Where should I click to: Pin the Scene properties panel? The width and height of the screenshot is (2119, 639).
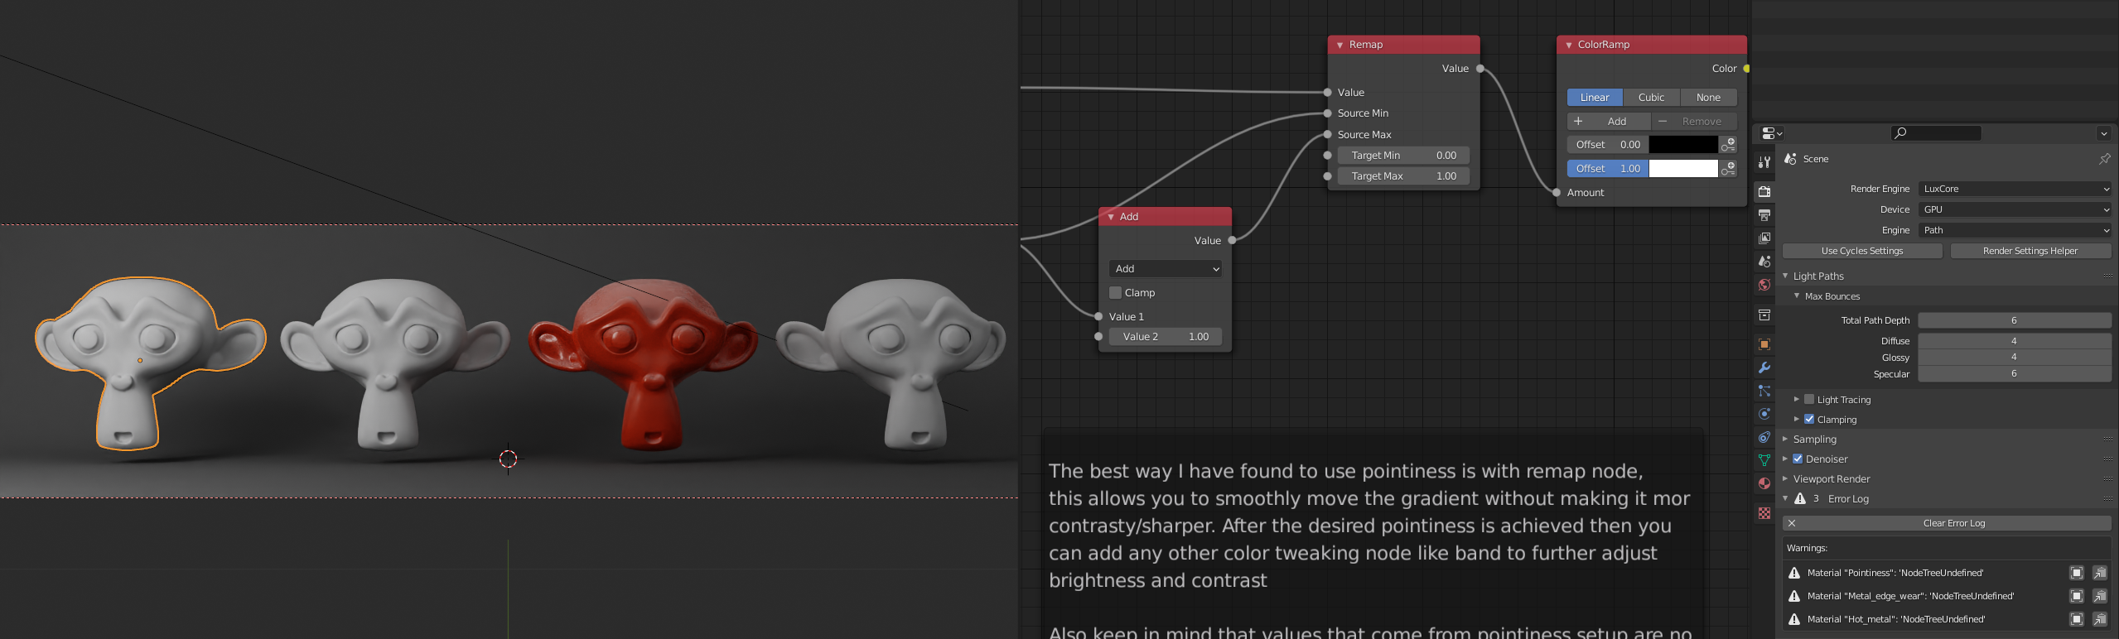click(x=2104, y=159)
